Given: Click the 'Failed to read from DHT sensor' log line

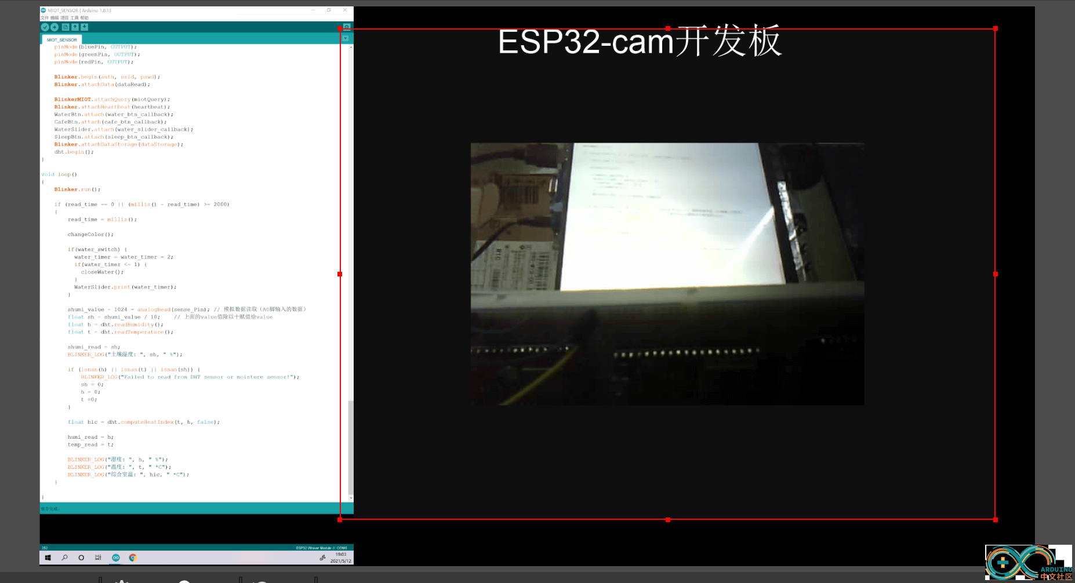Looking at the screenshot, I should (190, 377).
